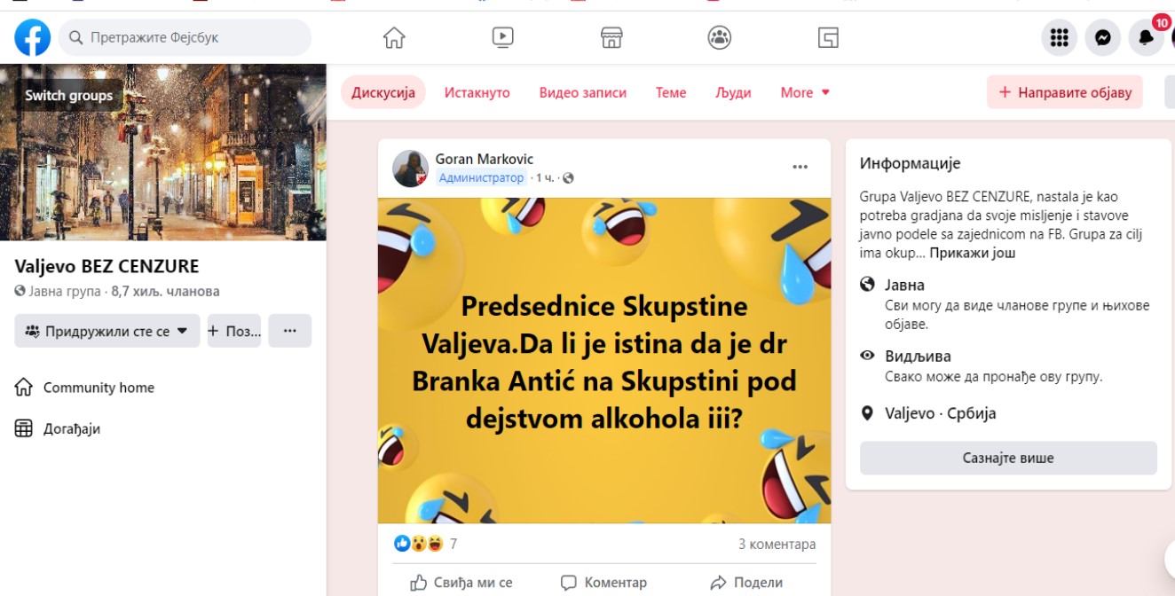Viewport: 1175px width, 596px height.
Task: Click the Направите објаву button
Action: pos(1065,92)
